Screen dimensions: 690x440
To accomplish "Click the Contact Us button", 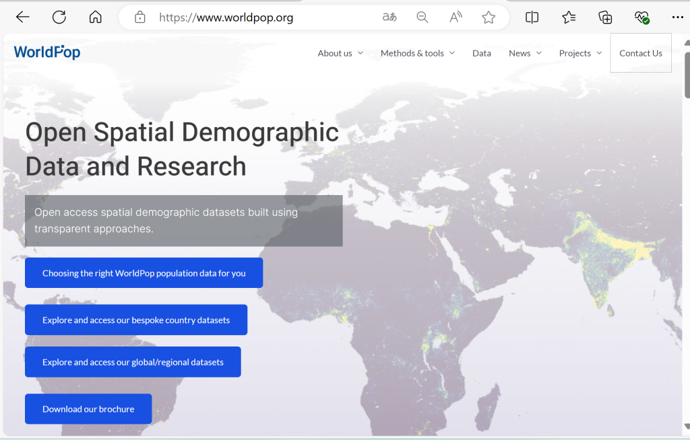I will click(641, 53).
